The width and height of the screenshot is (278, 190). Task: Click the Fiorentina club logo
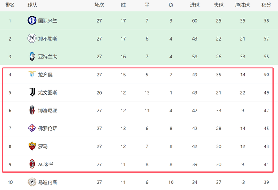click(32, 128)
